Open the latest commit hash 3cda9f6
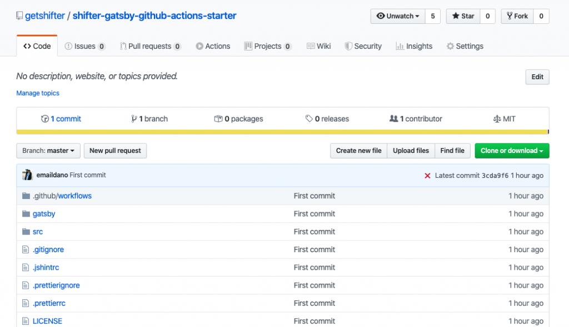The image size is (569, 327). pos(495,176)
